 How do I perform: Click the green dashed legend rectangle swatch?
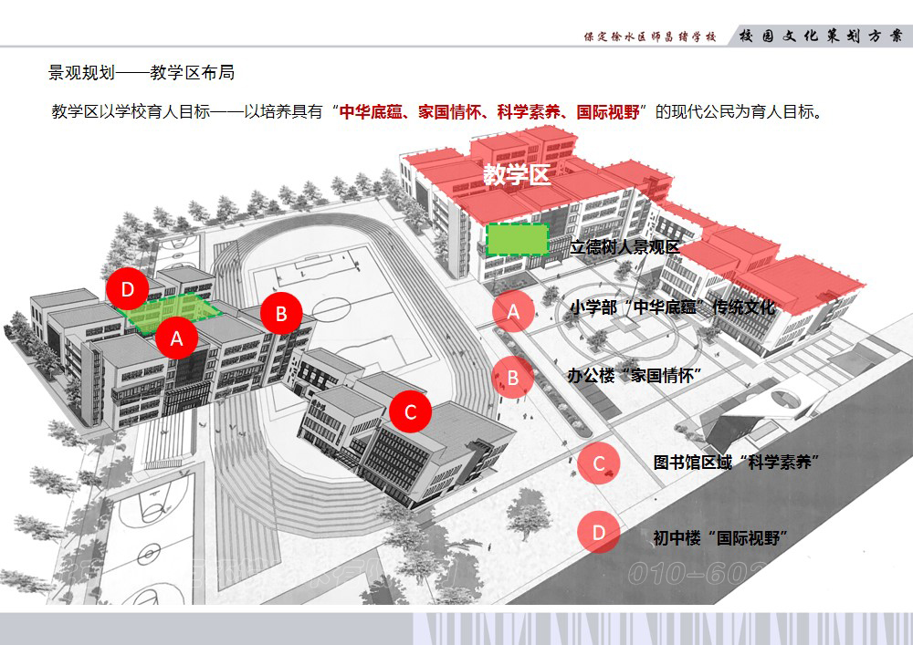point(518,239)
